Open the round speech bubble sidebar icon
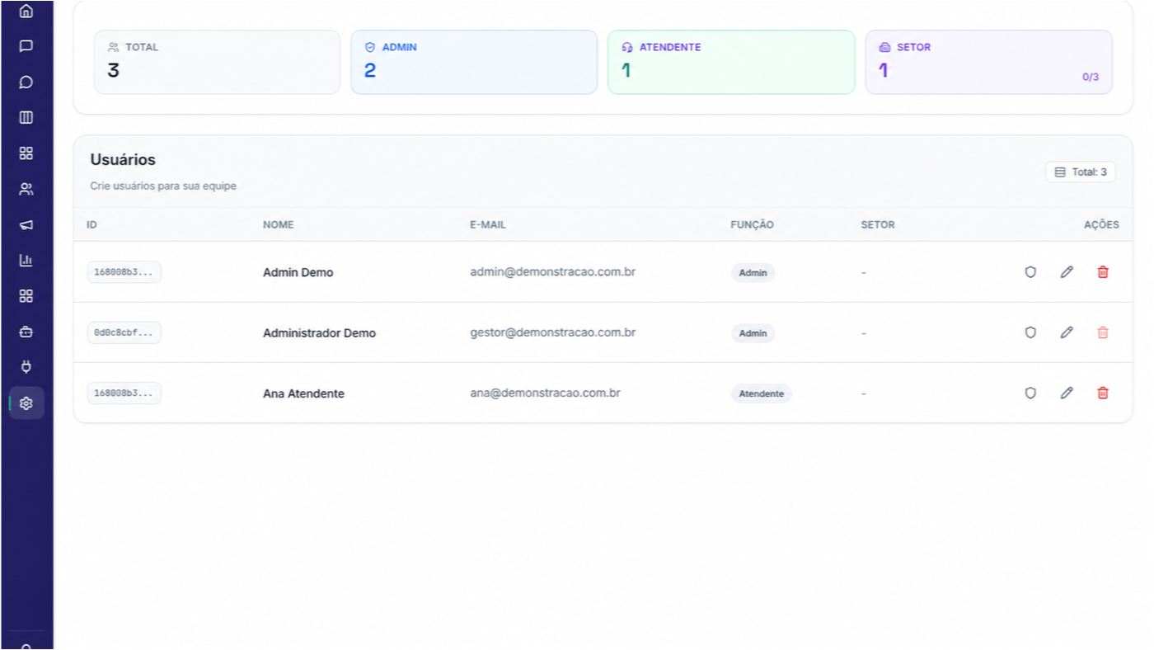1154x650 pixels. [x=26, y=82]
